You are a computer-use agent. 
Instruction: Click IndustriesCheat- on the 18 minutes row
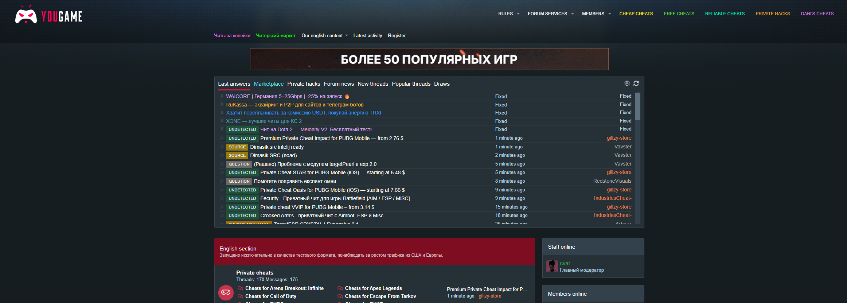click(613, 215)
